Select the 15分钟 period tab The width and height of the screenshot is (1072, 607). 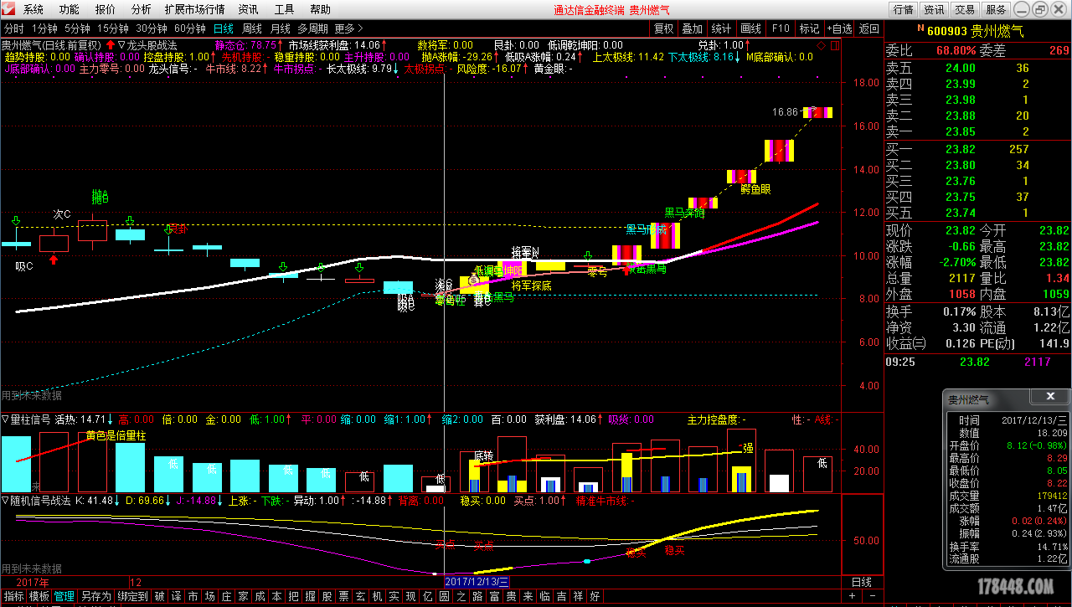point(113,28)
